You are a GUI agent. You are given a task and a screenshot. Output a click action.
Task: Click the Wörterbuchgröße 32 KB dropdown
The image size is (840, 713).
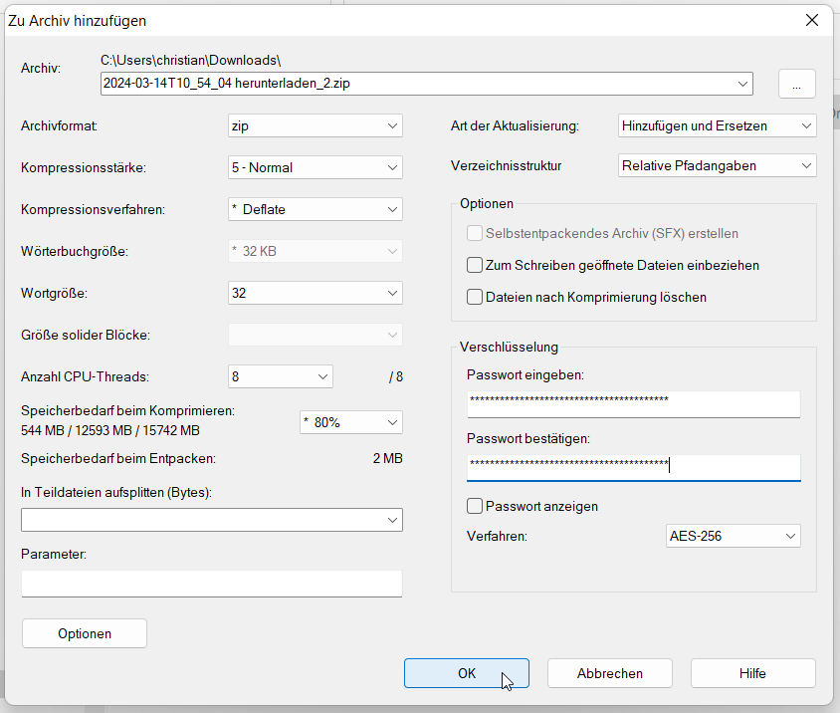[315, 251]
